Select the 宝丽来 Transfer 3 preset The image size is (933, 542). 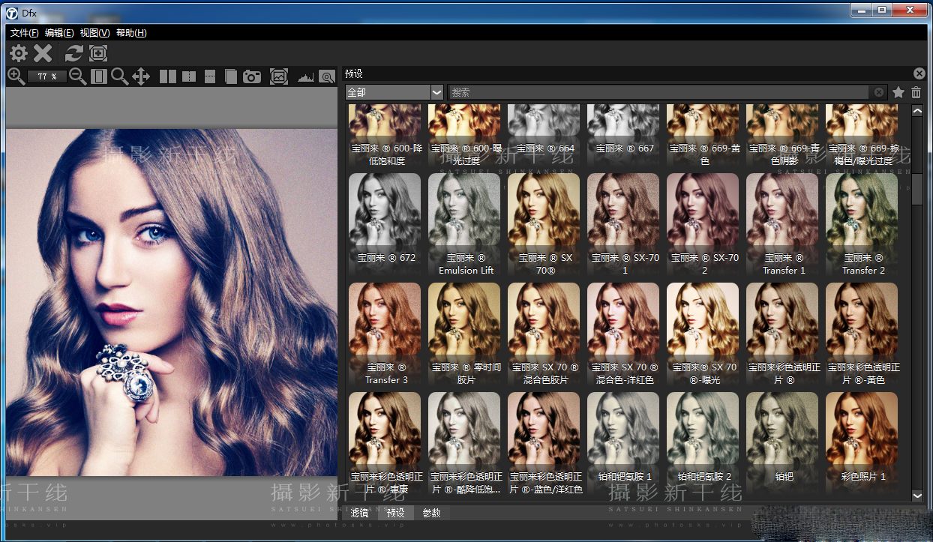point(386,334)
